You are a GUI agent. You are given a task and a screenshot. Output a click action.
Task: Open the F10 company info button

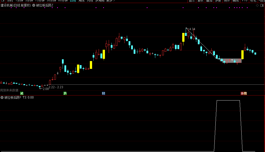[245, 1]
